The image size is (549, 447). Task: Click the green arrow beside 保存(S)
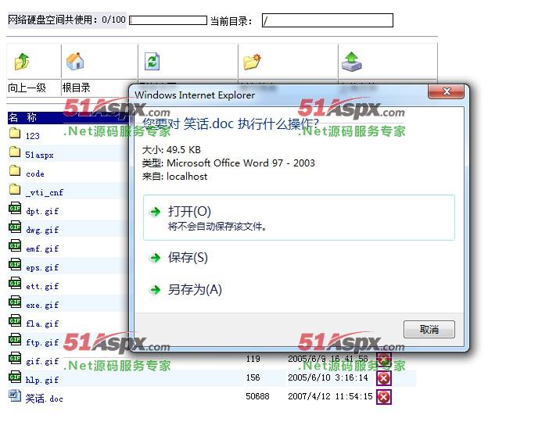[x=155, y=258]
